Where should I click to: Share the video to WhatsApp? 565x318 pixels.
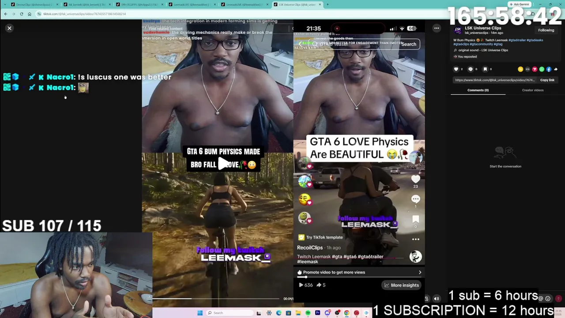pyautogui.click(x=542, y=69)
